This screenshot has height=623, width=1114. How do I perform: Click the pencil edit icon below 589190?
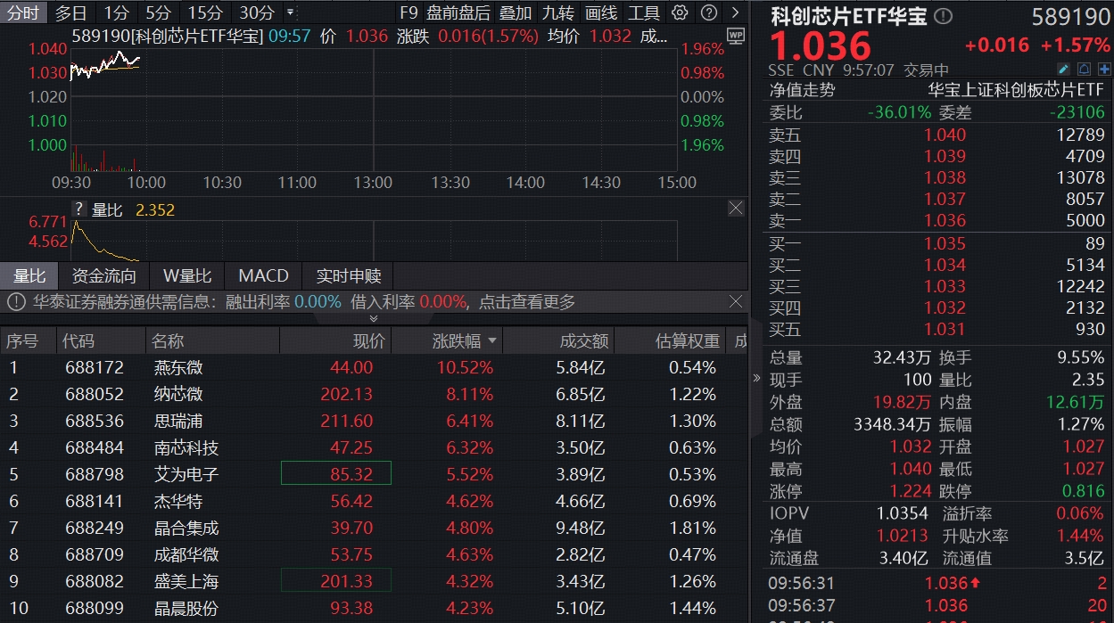[x=1063, y=69]
